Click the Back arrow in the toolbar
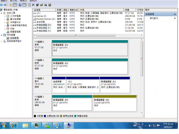Viewport: 179px width, 134px height. pos(2,5)
